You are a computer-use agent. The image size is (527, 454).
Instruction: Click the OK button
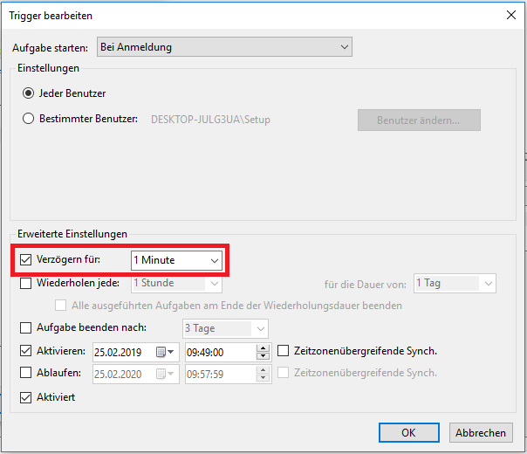pyautogui.click(x=408, y=432)
